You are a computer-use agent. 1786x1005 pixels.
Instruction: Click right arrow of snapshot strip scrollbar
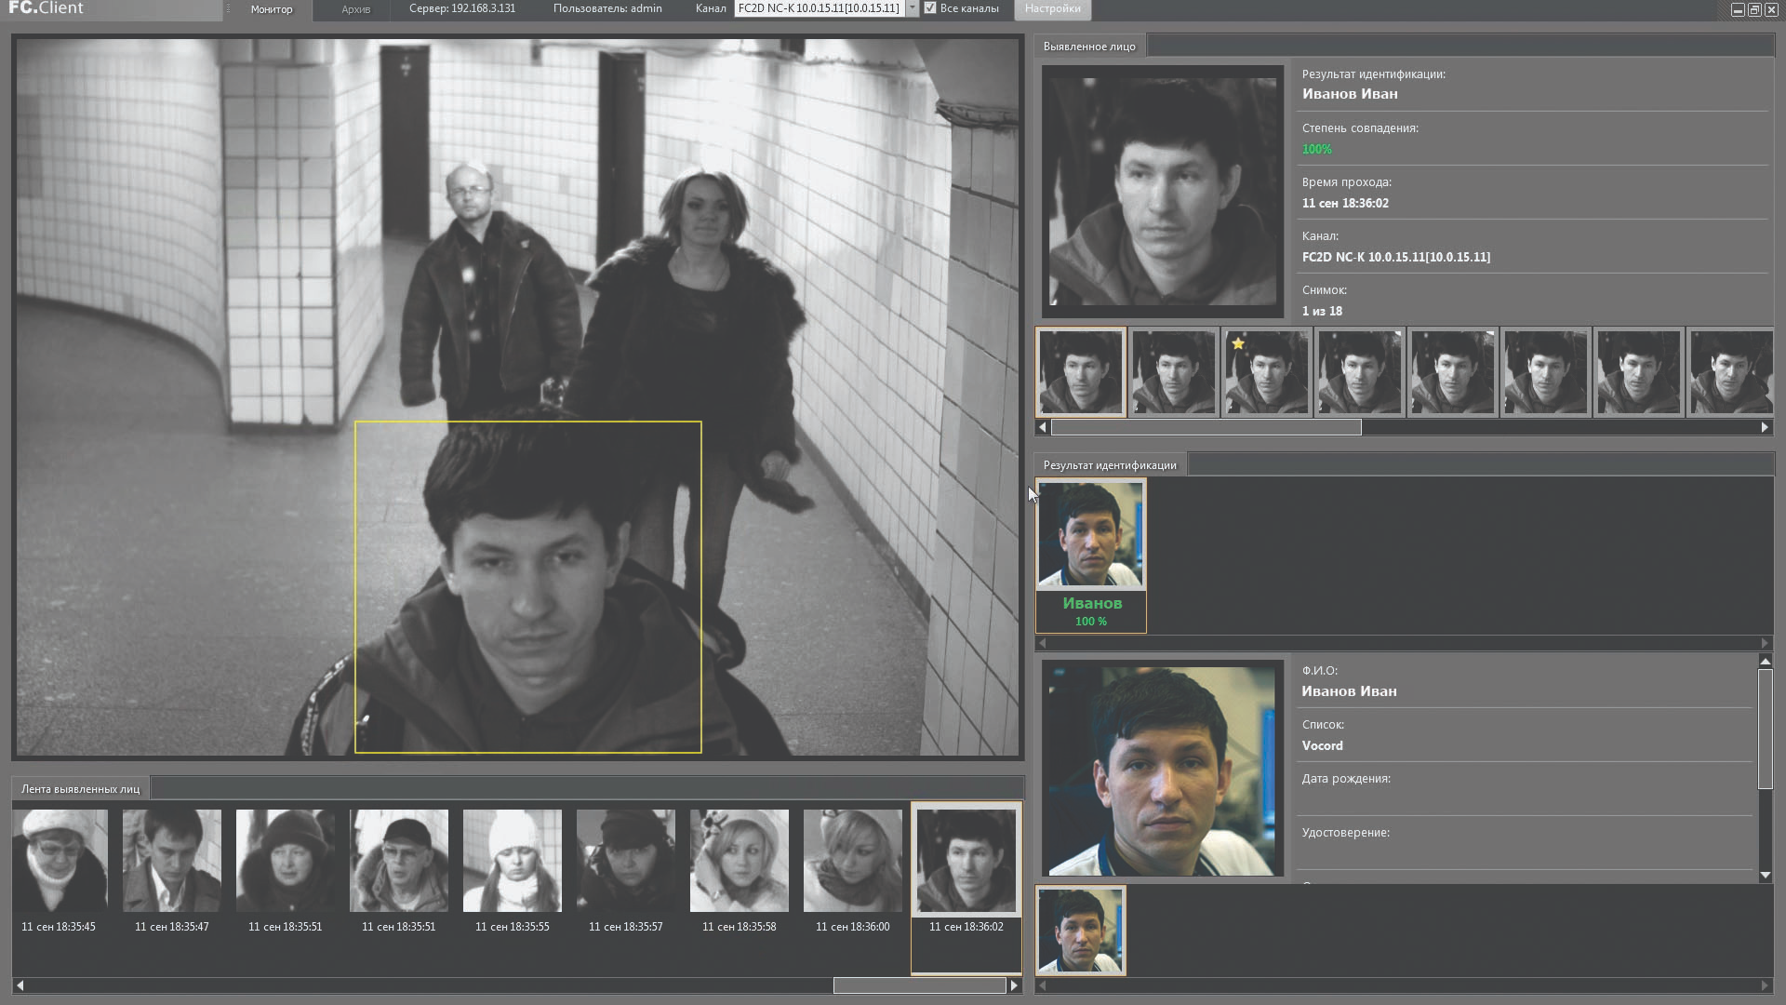coord(1765,427)
